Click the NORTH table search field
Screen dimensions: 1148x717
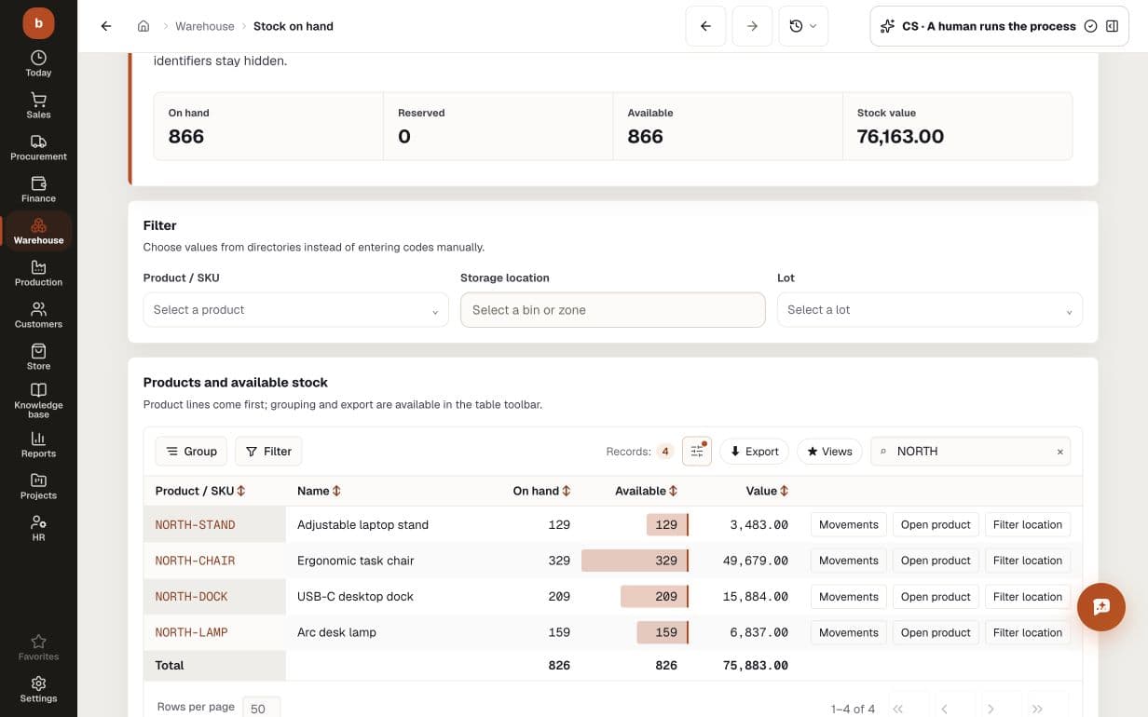tap(970, 452)
